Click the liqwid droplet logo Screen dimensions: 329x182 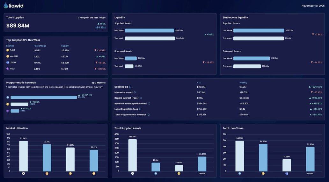pos(6,5)
